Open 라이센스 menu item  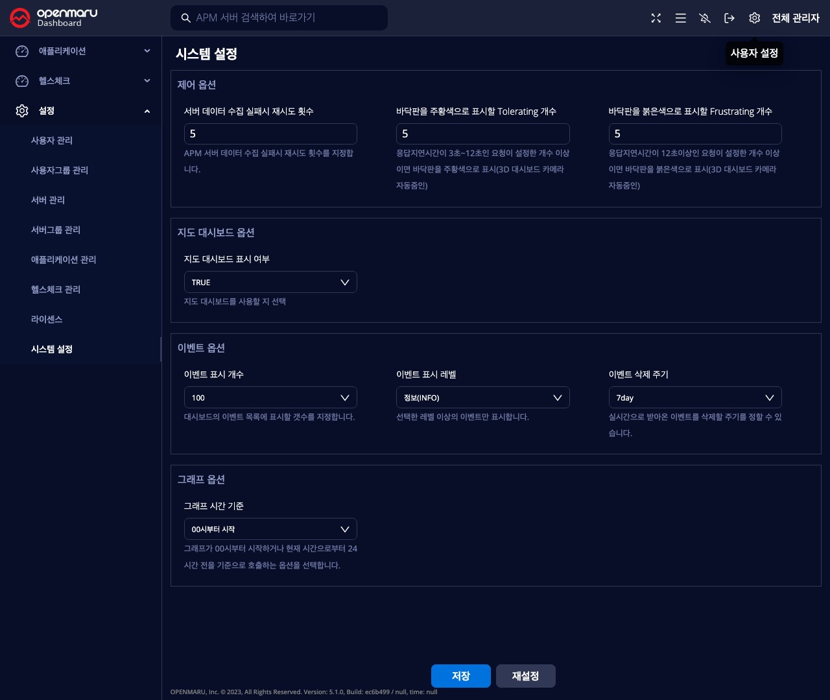tap(47, 320)
